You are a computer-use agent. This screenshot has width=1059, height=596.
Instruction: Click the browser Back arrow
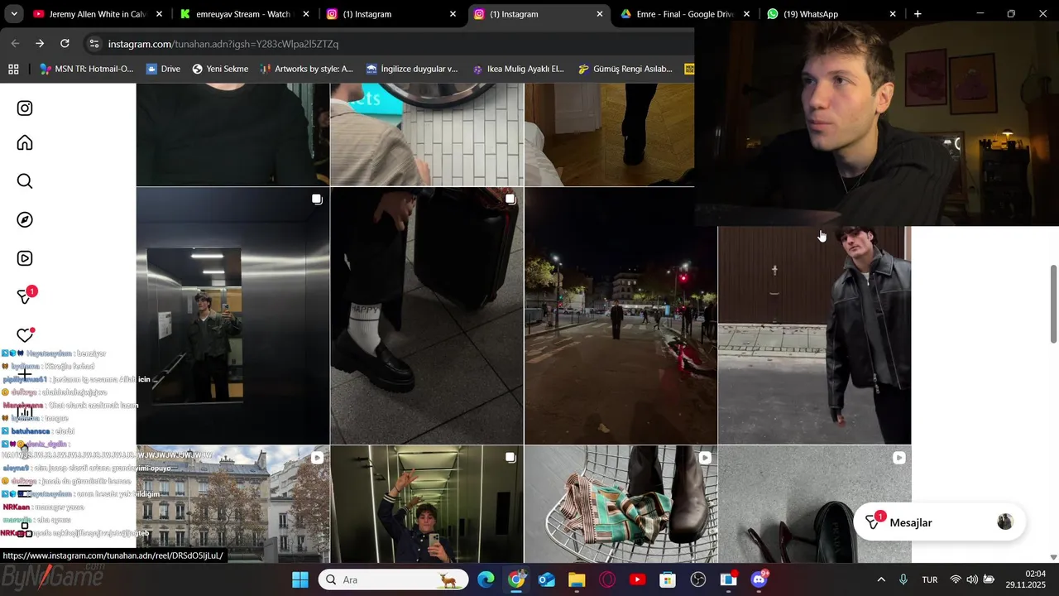tap(15, 44)
